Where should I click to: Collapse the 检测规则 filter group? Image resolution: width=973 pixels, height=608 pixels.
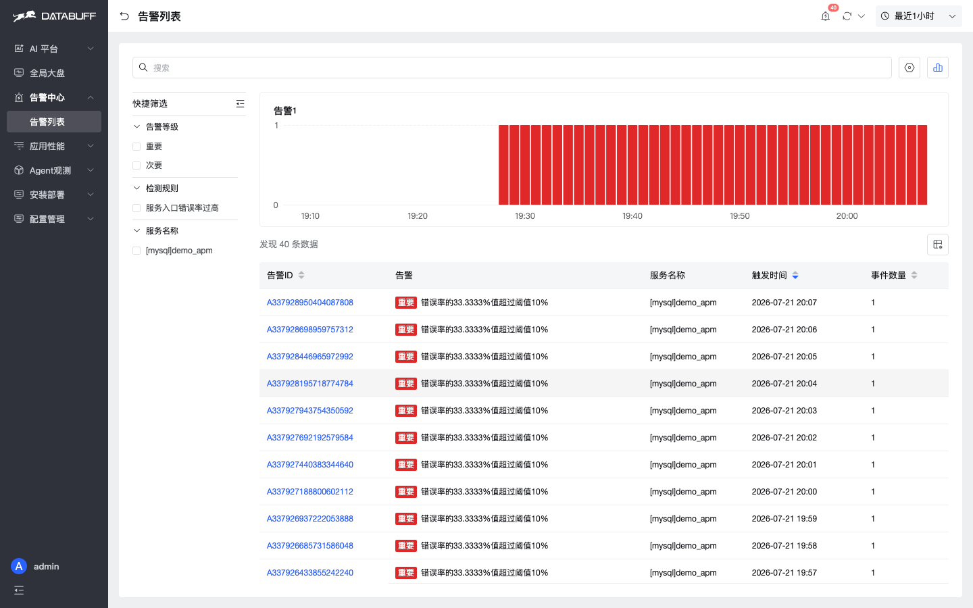[136, 188]
